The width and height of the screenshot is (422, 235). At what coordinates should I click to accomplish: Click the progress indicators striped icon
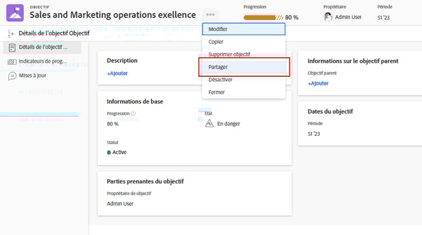point(12,62)
